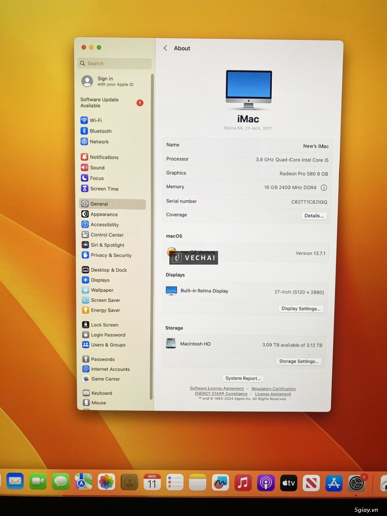Open Screen Saver settings
Screen dimensions: 387x516
(101, 300)
